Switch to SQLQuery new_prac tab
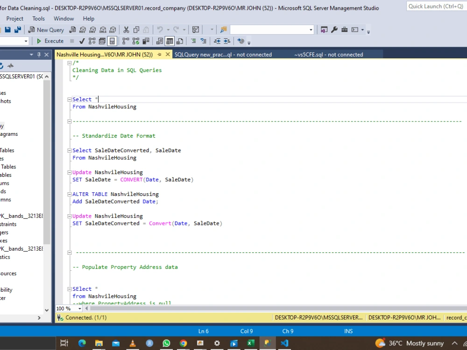 point(223,55)
